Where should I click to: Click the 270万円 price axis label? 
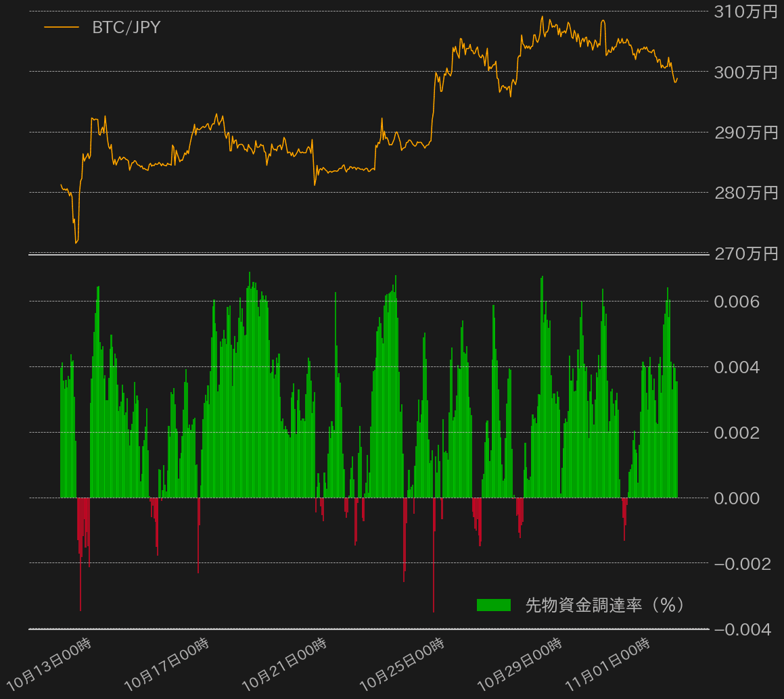click(x=746, y=254)
